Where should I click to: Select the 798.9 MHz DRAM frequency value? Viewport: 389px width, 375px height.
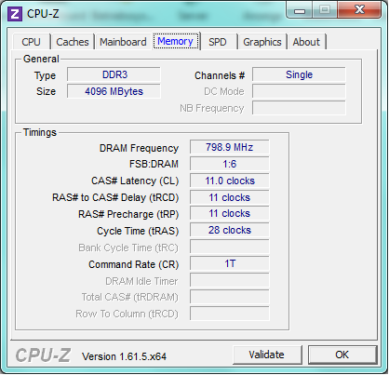click(230, 147)
